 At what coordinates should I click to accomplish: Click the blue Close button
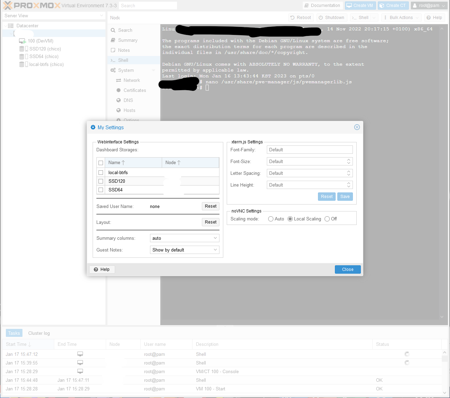tap(348, 269)
